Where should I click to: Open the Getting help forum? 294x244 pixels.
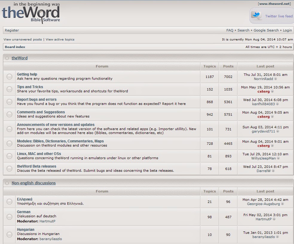[x=27, y=74]
